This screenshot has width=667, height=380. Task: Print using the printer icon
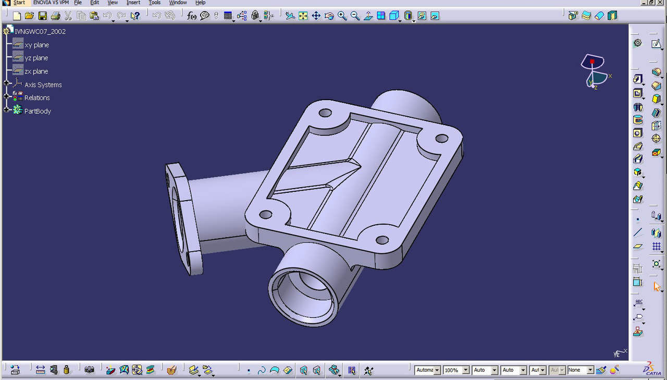point(55,16)
